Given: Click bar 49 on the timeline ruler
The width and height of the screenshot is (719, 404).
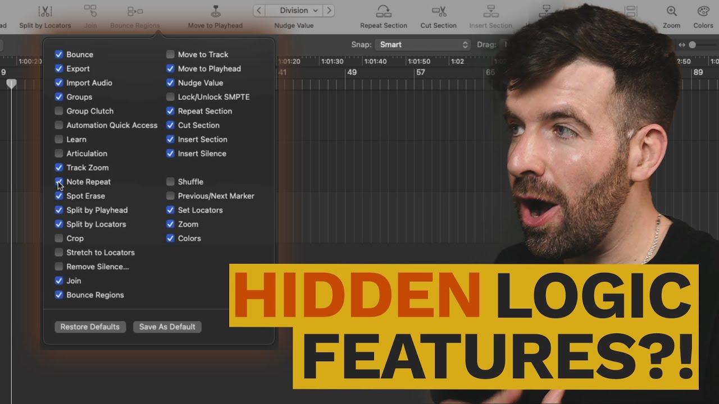Looking at the screenshot, I should point(352,72).
